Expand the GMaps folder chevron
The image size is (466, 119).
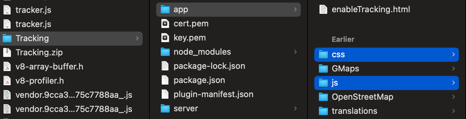click(453, 69)
